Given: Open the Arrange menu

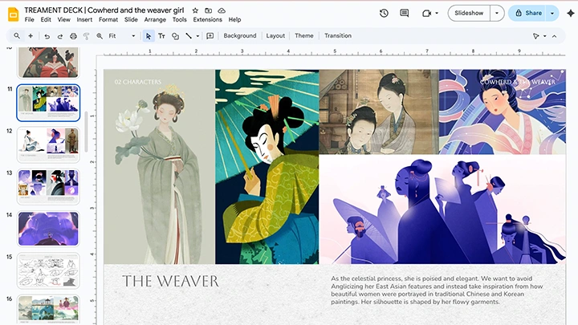Looking at the screenshot, I should click(x=155, y=20).
